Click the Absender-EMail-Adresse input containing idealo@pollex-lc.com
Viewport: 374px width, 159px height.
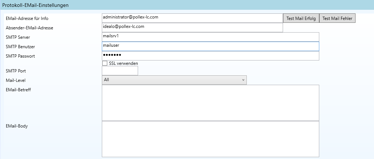point(192,28)
